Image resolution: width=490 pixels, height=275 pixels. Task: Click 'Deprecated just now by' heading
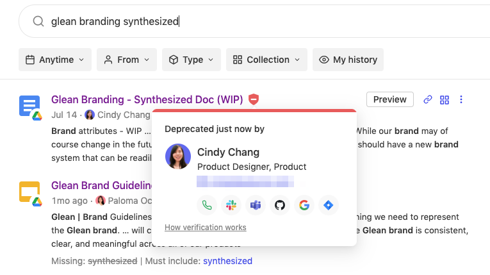pos(215,129)
